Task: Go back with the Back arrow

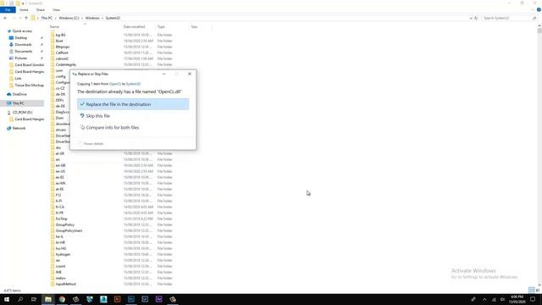Action: point(5,18)
